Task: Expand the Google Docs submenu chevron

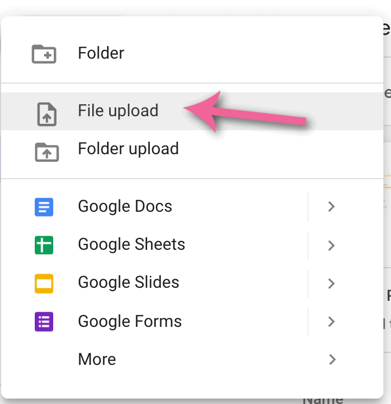Action: tap(331, 207)
